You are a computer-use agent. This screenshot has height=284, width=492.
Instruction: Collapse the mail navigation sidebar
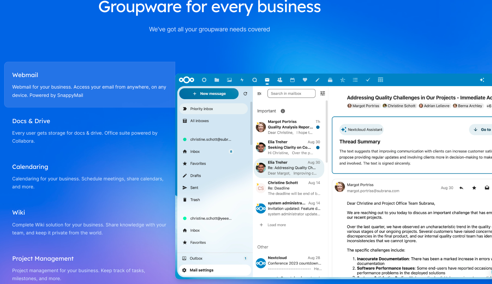(259, 94)
